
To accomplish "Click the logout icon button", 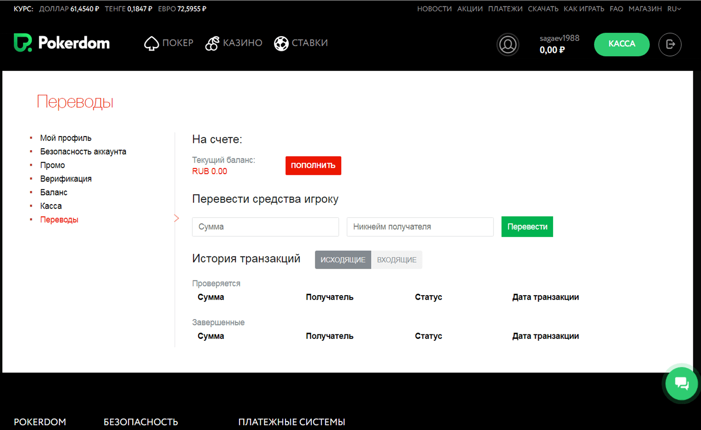I will pos(670,44).
